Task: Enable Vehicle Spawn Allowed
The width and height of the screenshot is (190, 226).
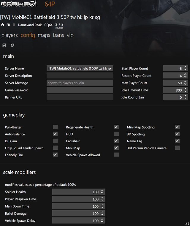Action: pyautogui.click(x=116, y=155)
